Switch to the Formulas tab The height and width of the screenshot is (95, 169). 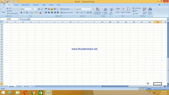coord(36,5)
